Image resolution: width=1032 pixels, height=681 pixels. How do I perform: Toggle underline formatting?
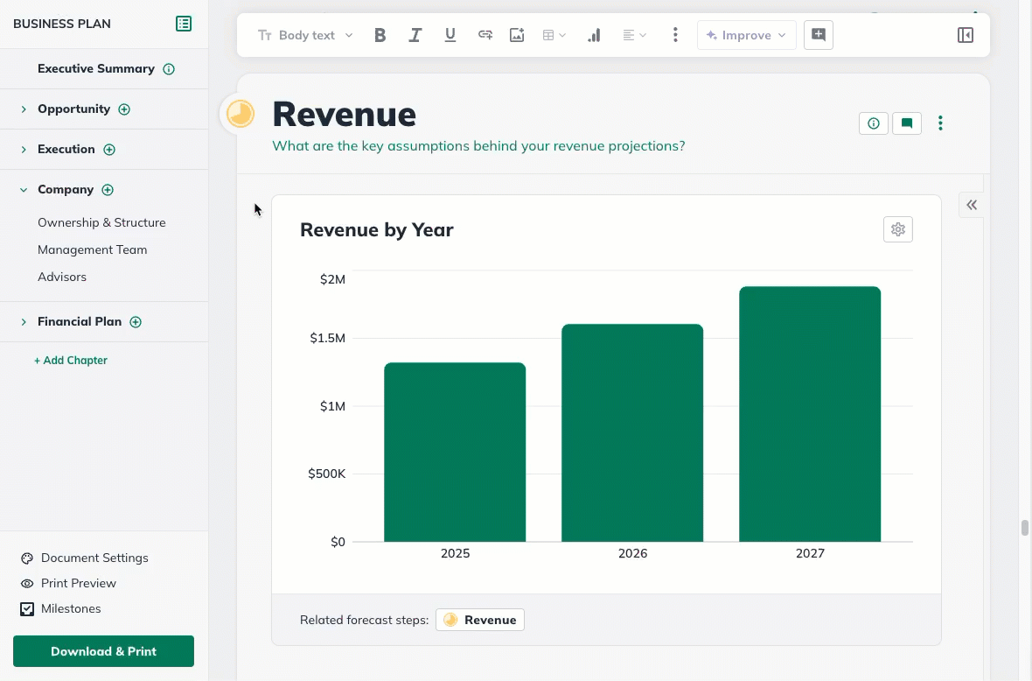[x=450, y=35]
